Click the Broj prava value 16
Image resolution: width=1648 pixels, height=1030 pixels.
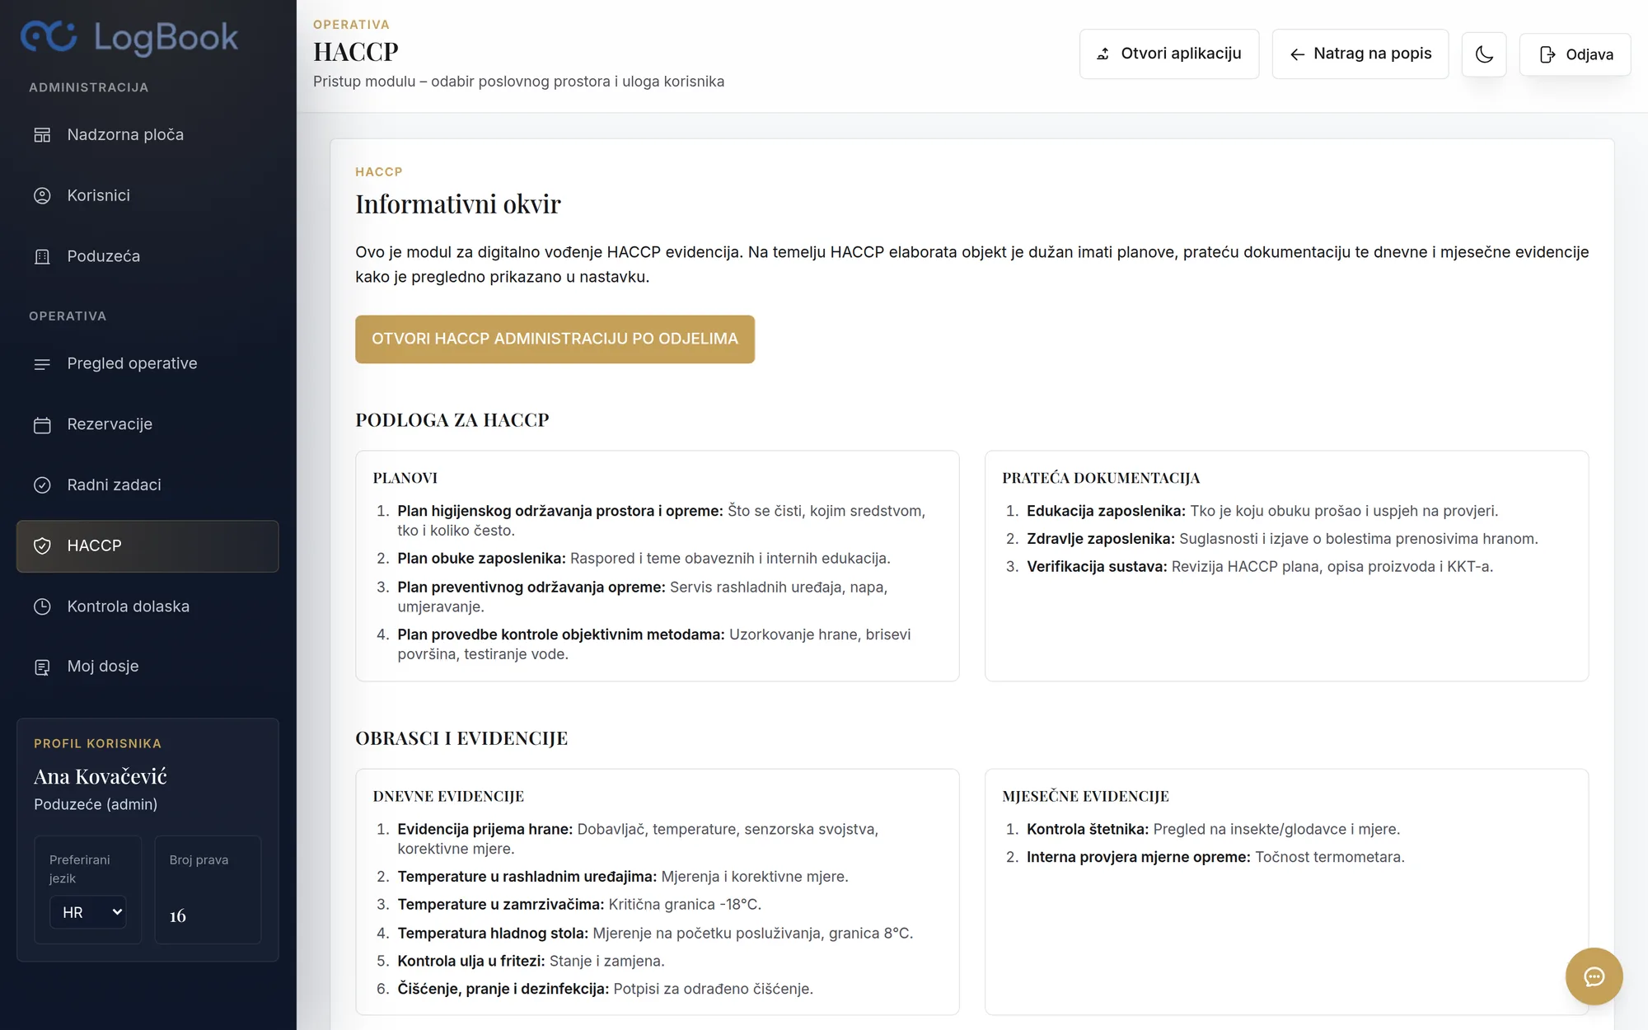[177, 915]
